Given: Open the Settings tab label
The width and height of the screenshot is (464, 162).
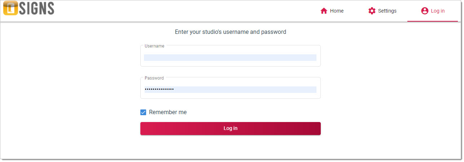Looking at the screenshot, I should (387, 11).
